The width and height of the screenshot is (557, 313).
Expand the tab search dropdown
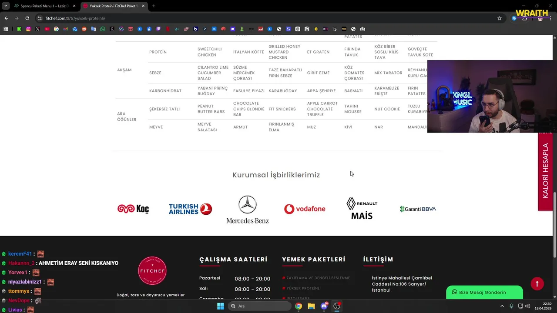pyautogui.click(x=6, y=6)
